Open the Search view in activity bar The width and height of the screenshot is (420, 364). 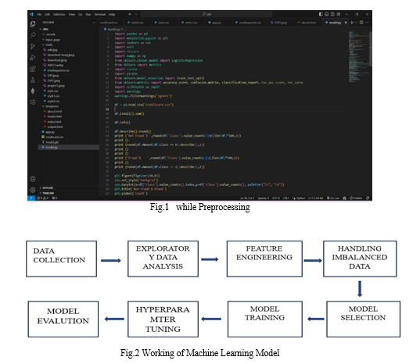pos(33,35)
